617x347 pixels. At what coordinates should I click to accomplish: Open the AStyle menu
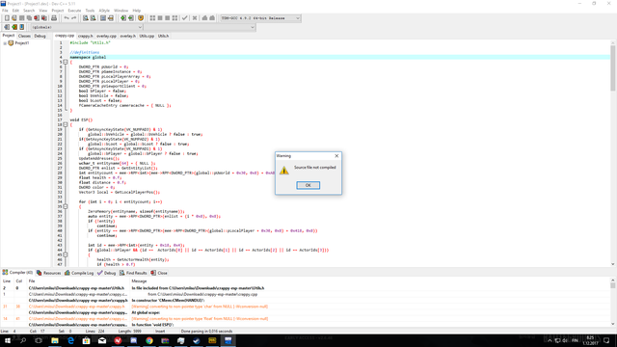104,11
